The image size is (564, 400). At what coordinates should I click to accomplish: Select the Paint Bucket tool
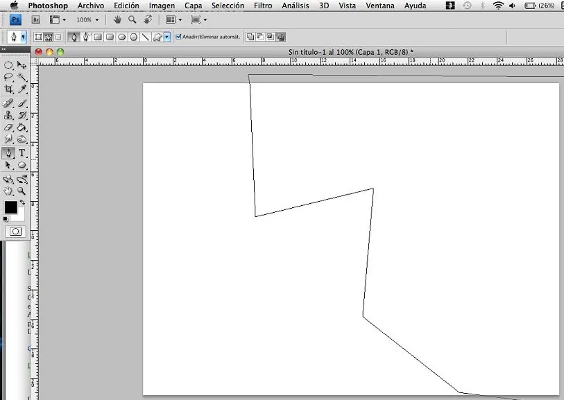pos(22,128)
